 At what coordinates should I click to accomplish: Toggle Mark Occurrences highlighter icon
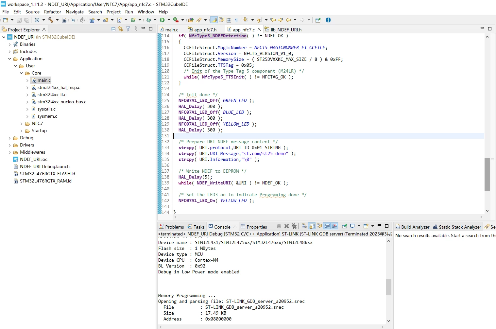tap(214, 20)
